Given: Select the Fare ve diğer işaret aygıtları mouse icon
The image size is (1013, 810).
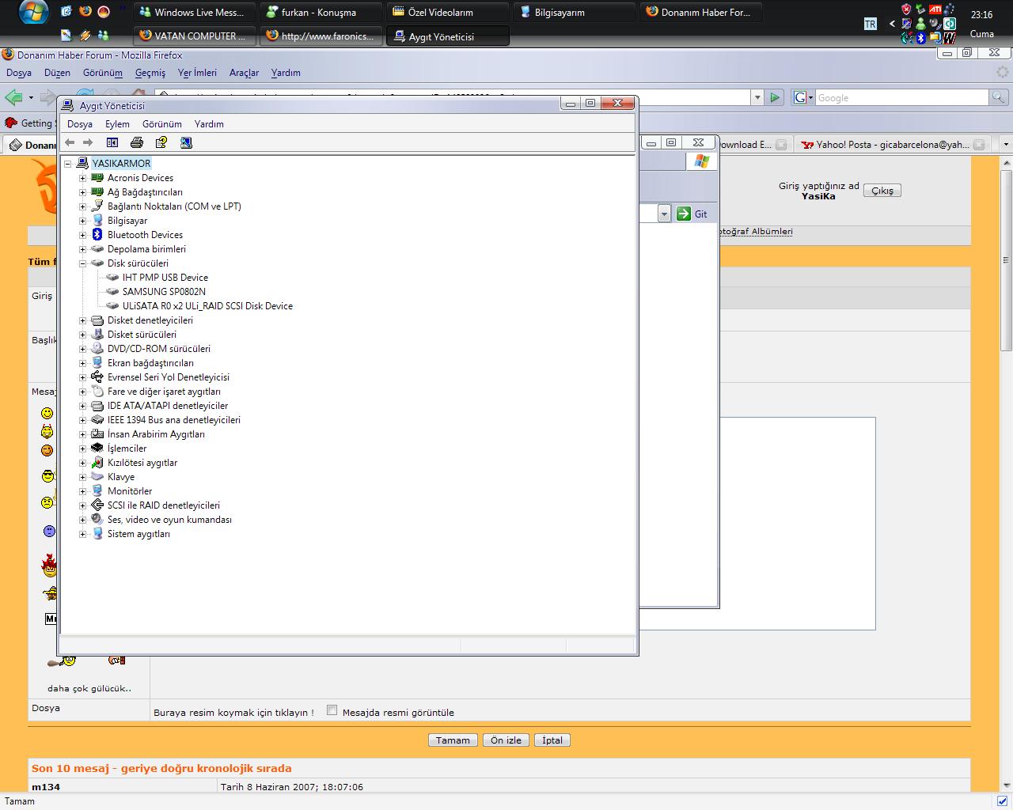Looking at the screenshot, I should [x=97, y=392].
